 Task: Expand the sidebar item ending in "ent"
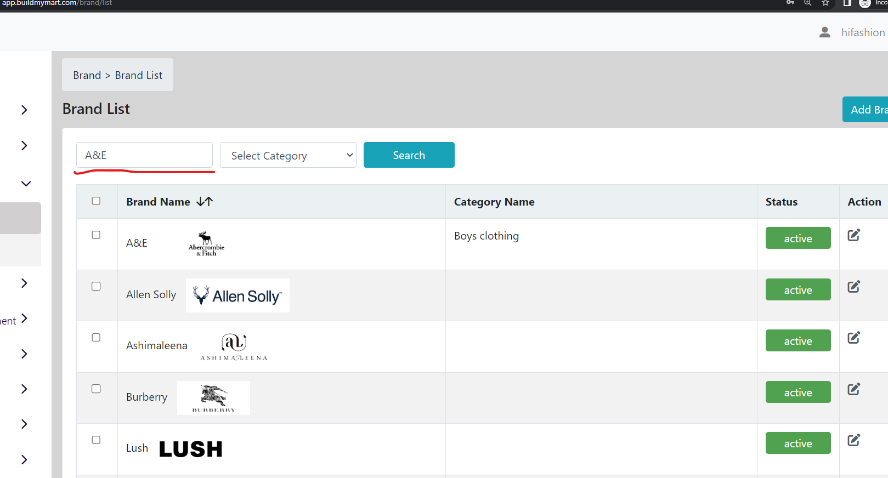point(24,319)
